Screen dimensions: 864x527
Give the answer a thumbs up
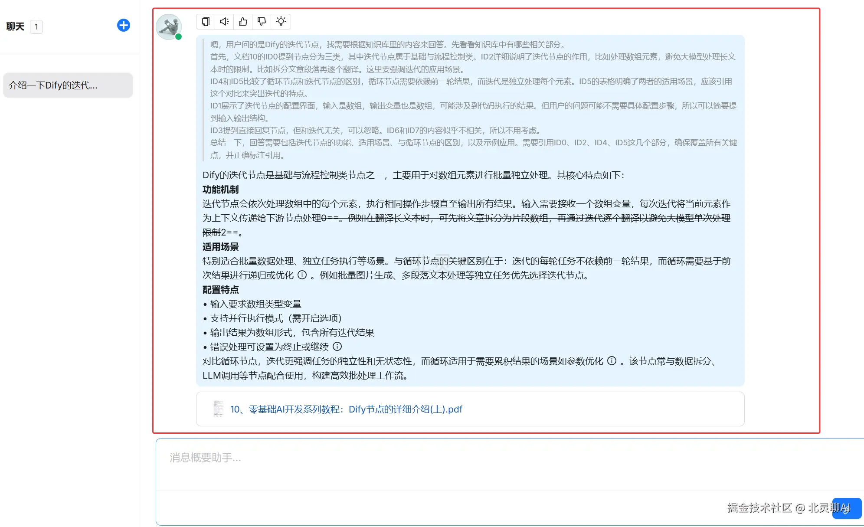click(x=243, y=21)
